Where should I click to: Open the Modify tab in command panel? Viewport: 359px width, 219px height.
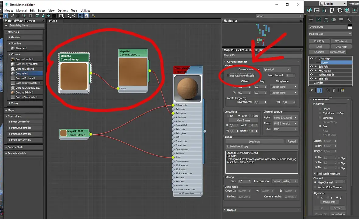319,19
